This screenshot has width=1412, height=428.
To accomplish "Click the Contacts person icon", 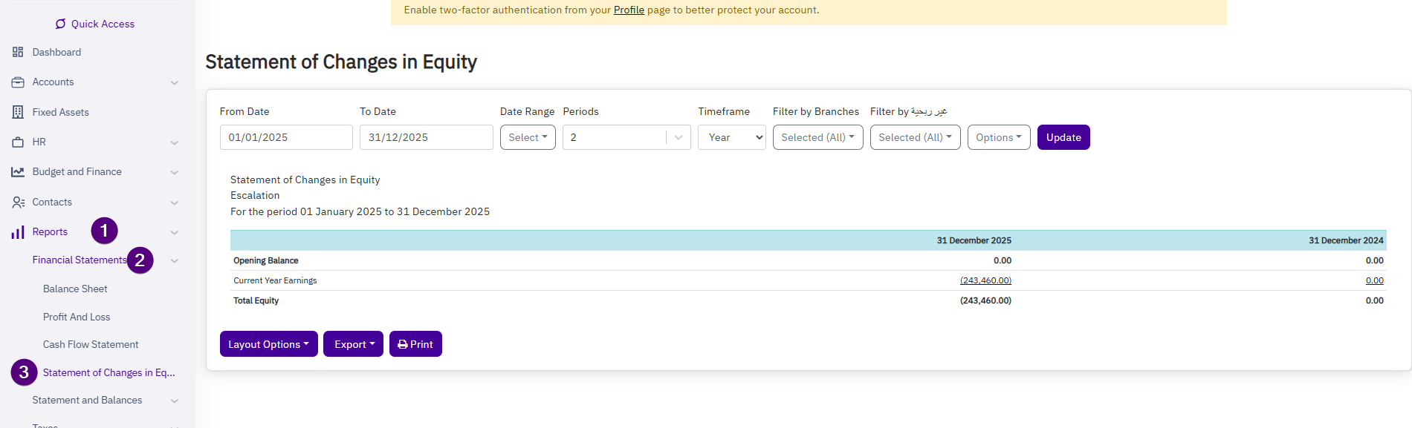I will (18, 202).
